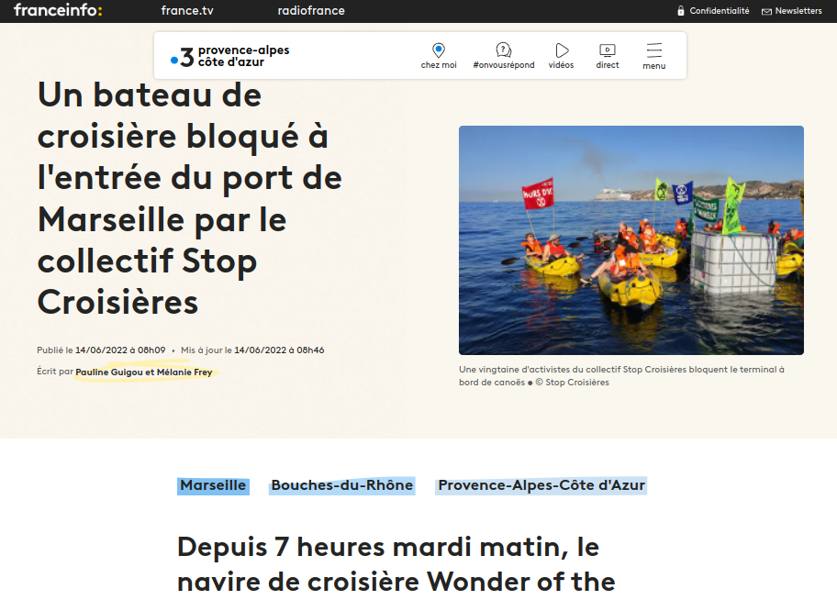Click the Newsletters envelope icon
Screen dimensions: 837x600
766,12
